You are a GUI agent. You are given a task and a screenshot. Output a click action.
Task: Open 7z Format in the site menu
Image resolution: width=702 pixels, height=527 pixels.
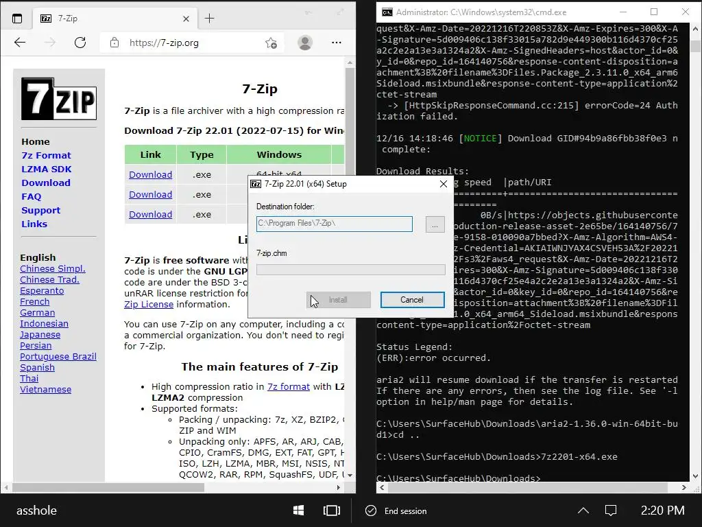46,156
